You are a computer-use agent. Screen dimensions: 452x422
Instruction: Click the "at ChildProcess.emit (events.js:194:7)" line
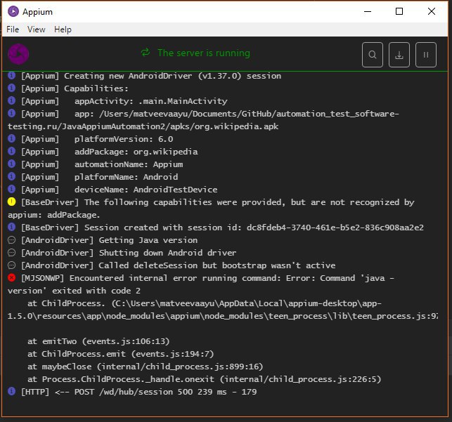(120, 354)
